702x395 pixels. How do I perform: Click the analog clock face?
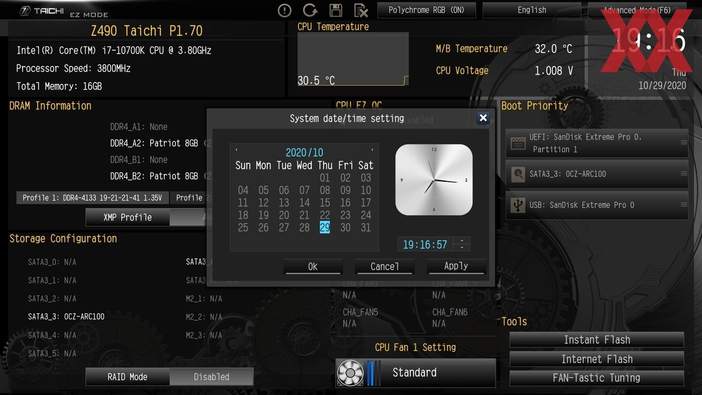pyautogui.click(x=434, y=180)
